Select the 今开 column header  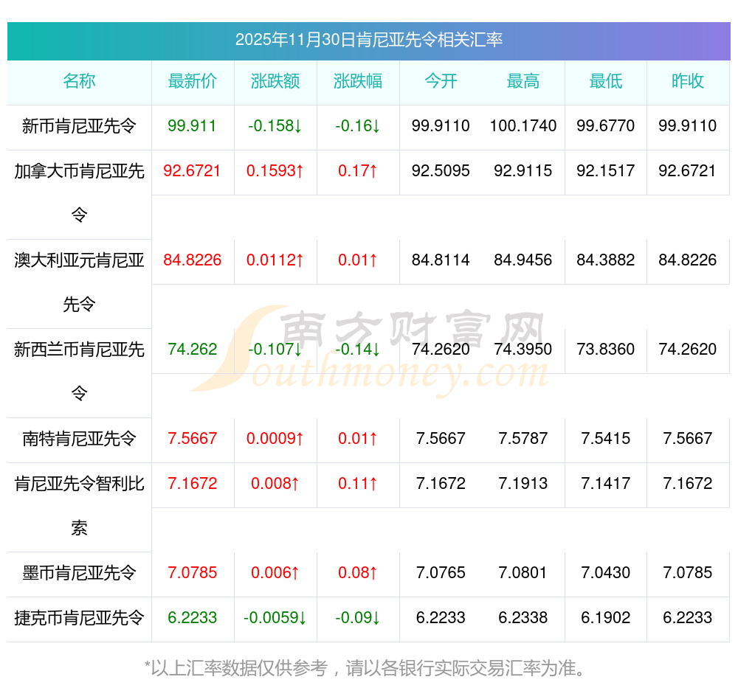tap(441, 81)
